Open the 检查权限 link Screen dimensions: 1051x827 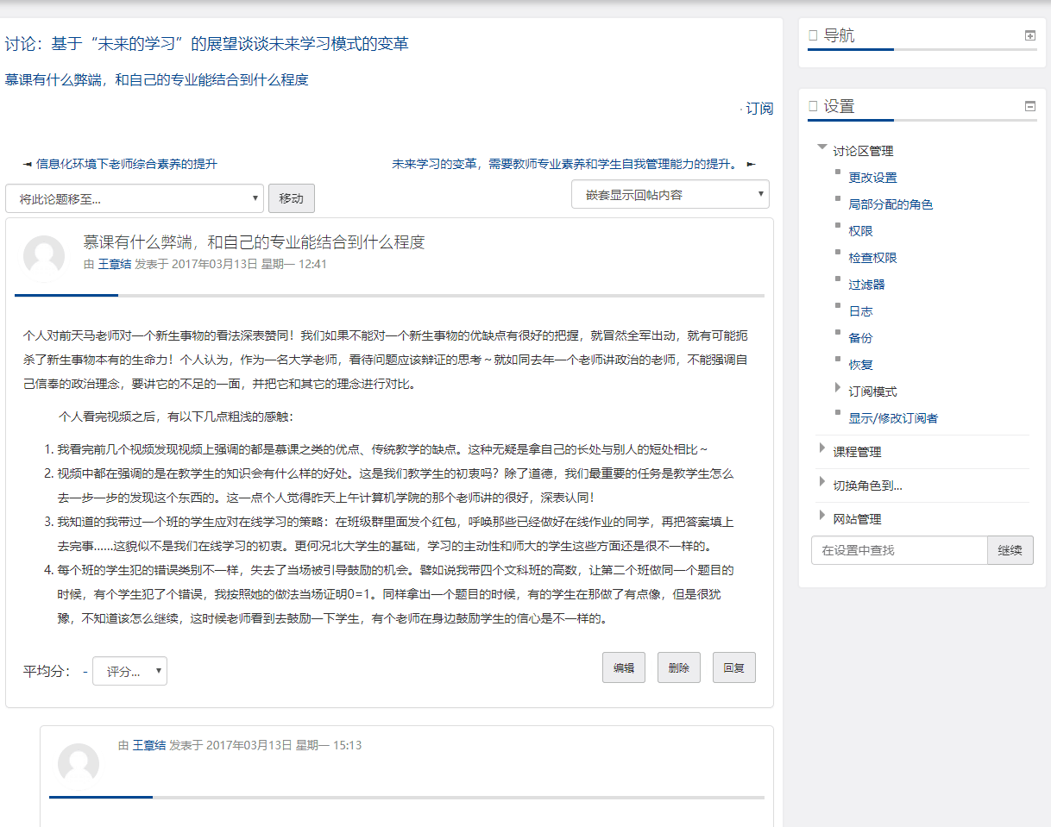pyautogui.click(x=872, y=258)
